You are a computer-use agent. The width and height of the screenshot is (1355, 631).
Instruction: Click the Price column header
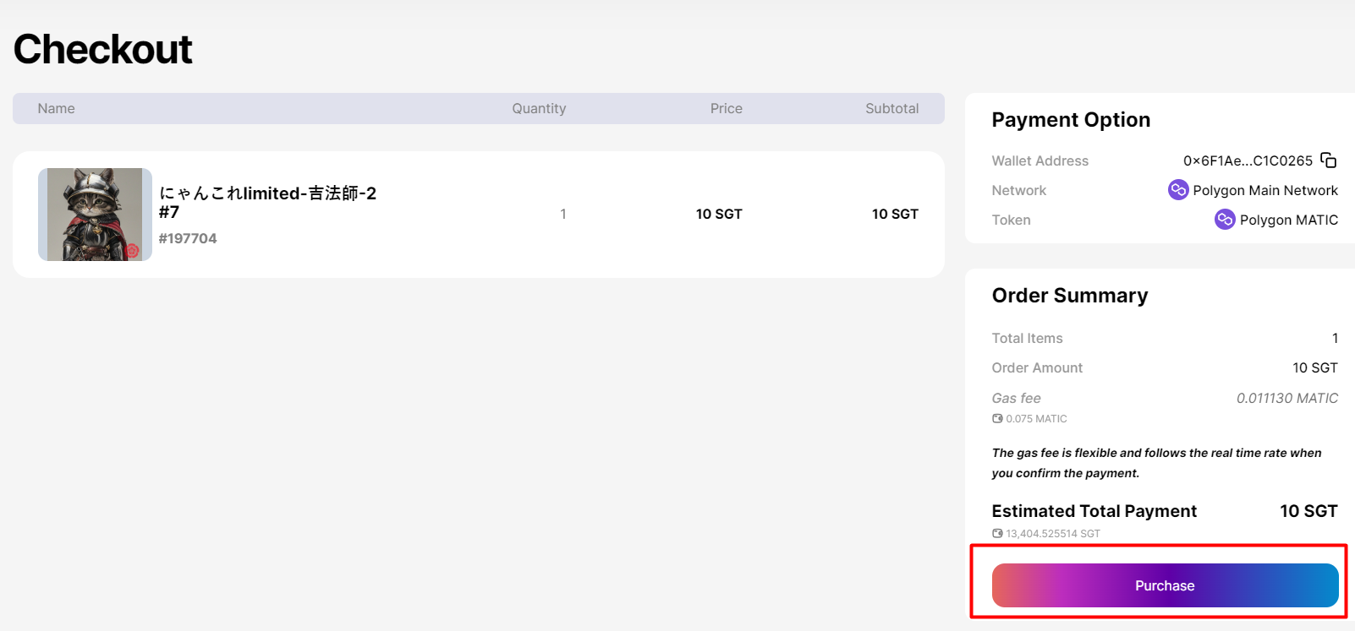pos(726,109)
